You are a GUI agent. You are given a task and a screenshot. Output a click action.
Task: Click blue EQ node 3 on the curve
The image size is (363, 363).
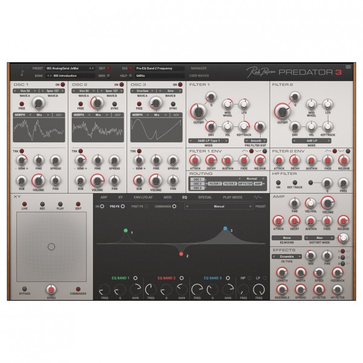point(225,228)
